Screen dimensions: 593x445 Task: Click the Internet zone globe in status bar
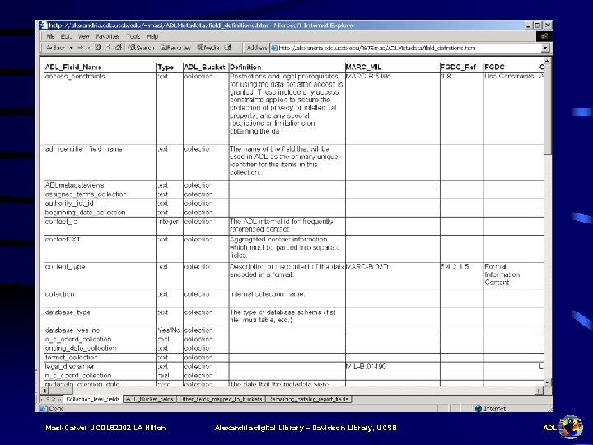coord(479,409)
